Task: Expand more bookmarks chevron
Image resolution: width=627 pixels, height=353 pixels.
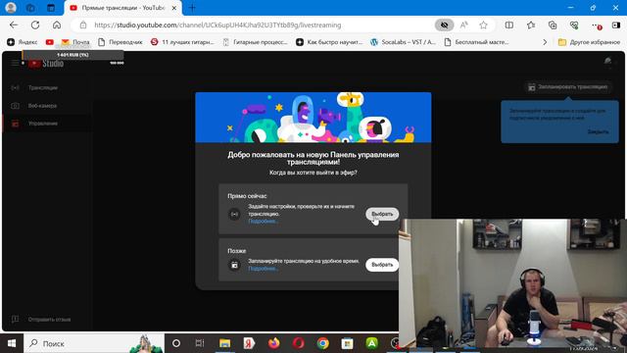Action: point(545,42)
